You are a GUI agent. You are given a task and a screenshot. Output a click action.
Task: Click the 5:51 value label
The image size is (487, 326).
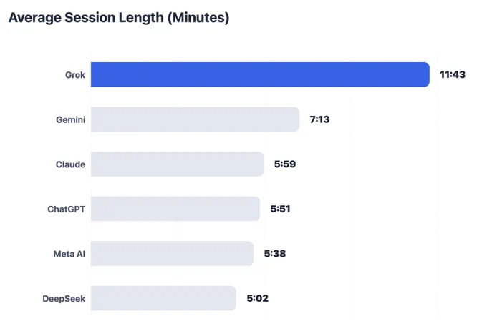coord(281,209)
